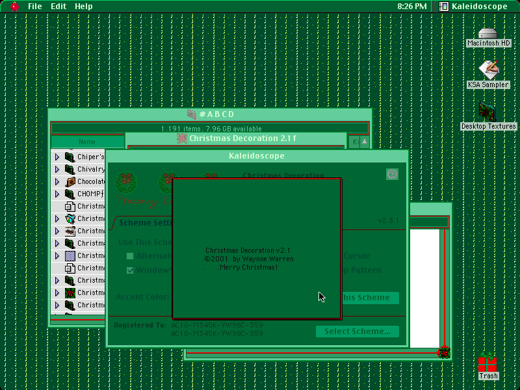This screenshot has width=520, height=390.
Task: Open the Help menu
Action: (x=84, y=6)
